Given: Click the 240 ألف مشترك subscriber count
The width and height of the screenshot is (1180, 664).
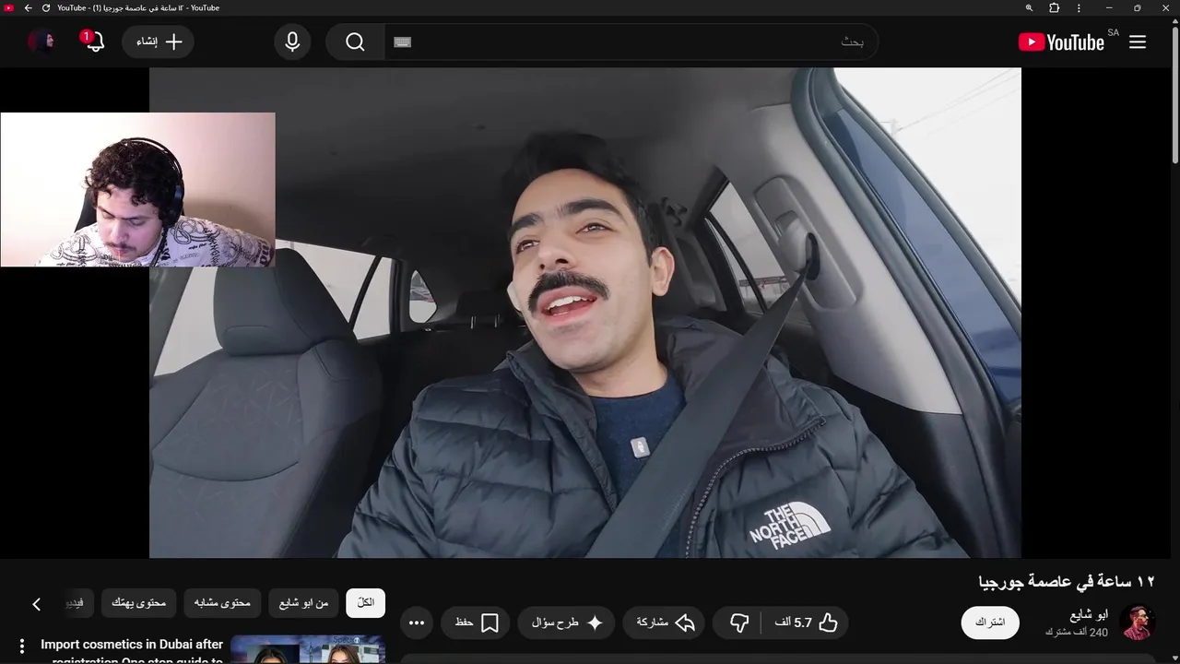Looking at the screenshot, I should pyautogui.click(x=1077, y=633).
